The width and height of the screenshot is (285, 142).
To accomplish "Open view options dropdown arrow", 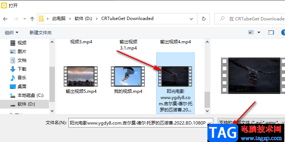I will coord(259,32).
